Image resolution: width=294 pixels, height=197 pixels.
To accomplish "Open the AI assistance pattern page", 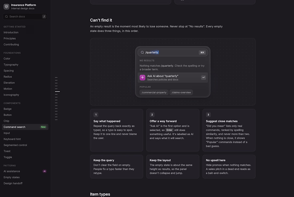I will pos(12,171).
